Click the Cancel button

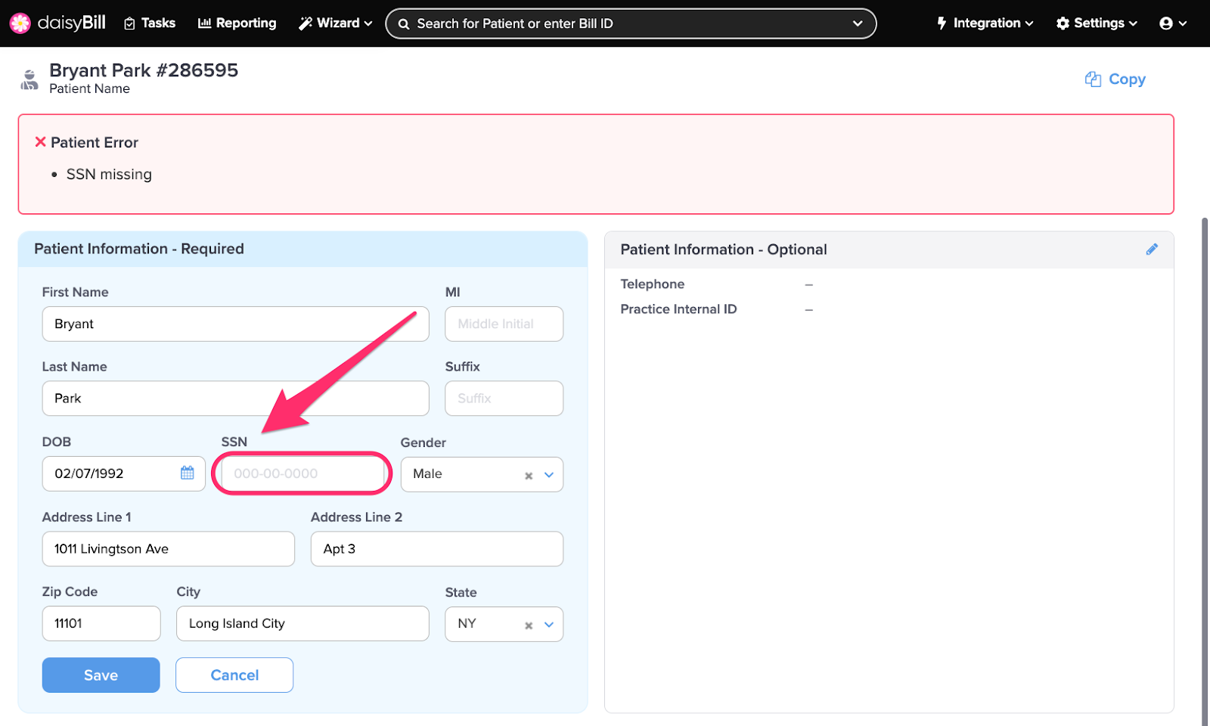point(234,675)
